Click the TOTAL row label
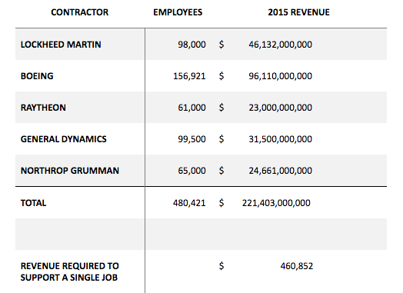This screenshot has height=293, width=403. coord(33,203)
